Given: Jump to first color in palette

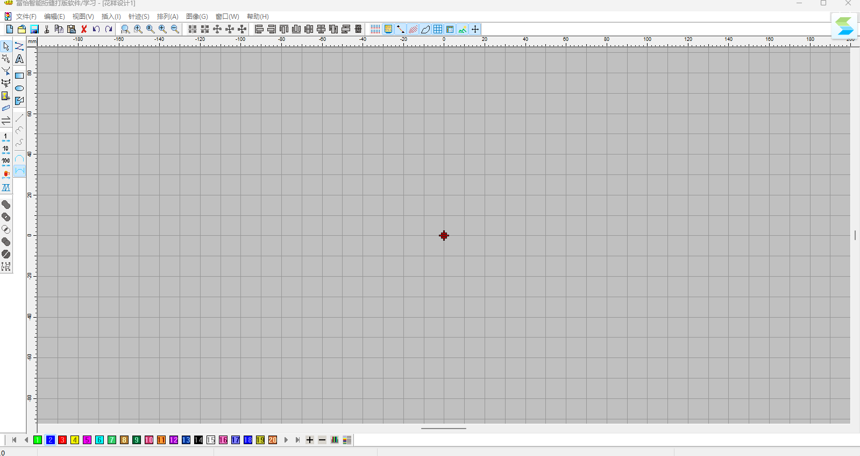Looking at the screenshot, I should 14,440.
